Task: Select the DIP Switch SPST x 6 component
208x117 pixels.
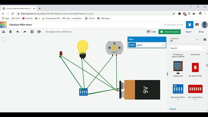Action: (x=195, y=92)
